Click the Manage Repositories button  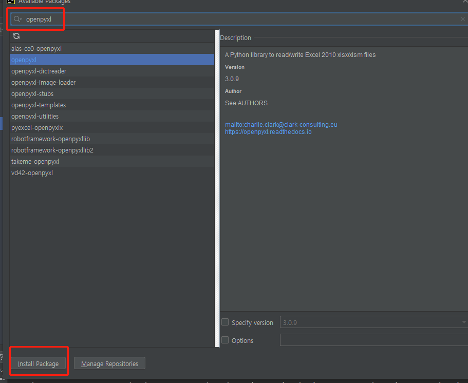pos(109,363)
